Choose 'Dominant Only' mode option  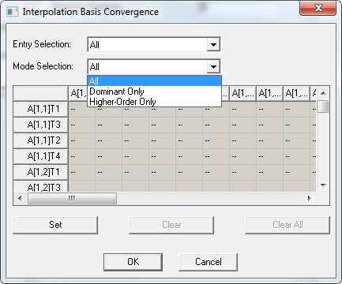pos(154,92)
